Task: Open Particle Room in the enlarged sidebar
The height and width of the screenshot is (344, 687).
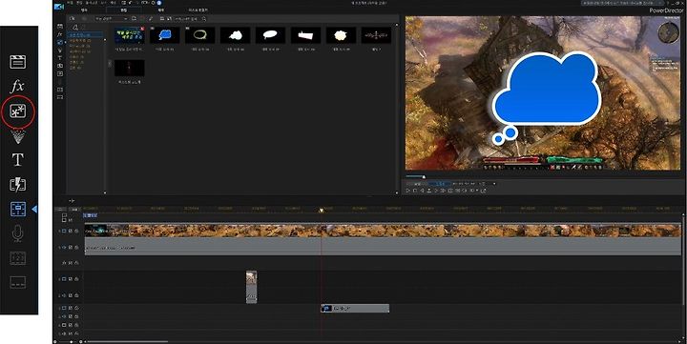Action: pos(18,136)
